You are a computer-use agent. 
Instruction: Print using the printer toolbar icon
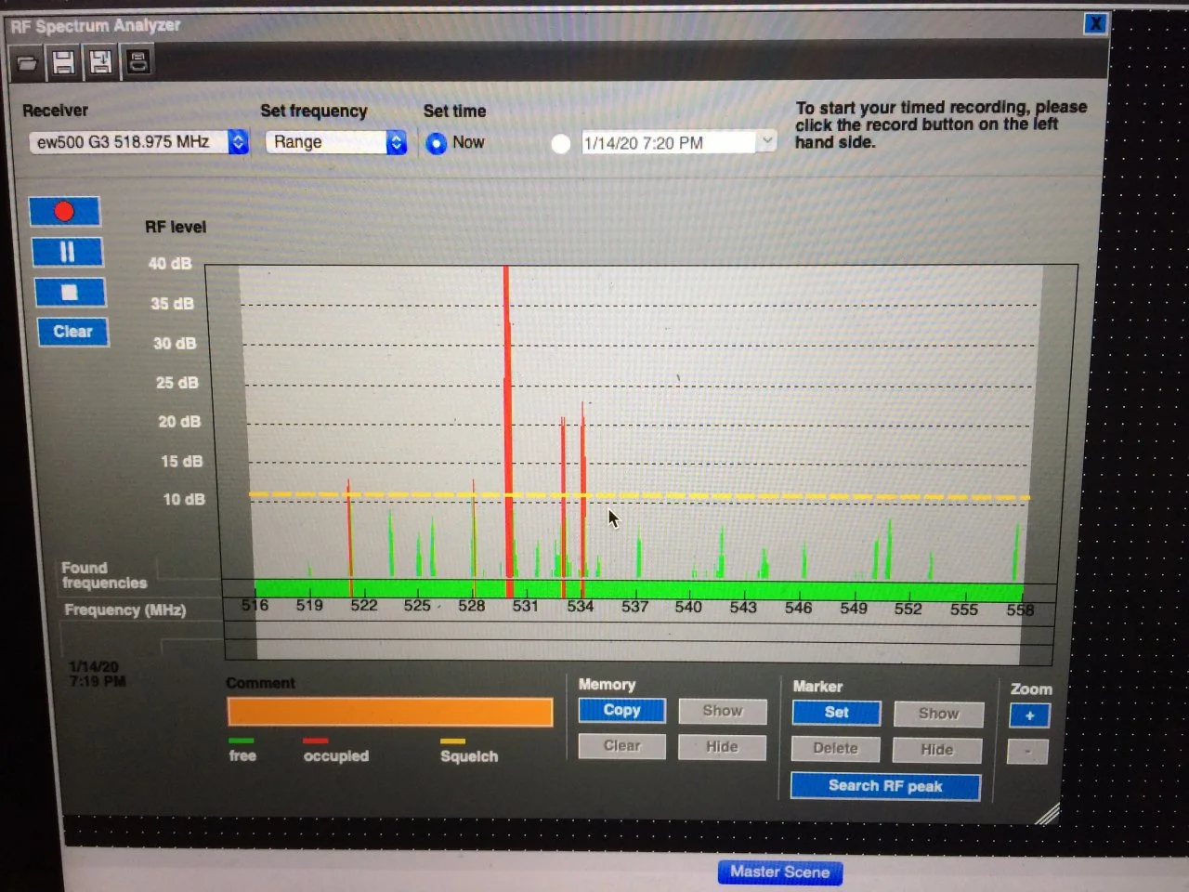click(x=138, y=62)
